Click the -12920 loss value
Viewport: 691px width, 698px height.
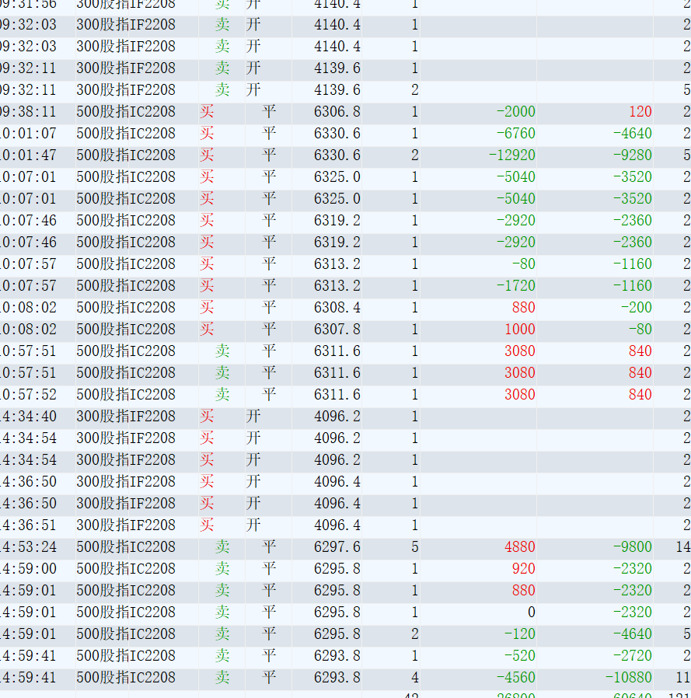511,155
